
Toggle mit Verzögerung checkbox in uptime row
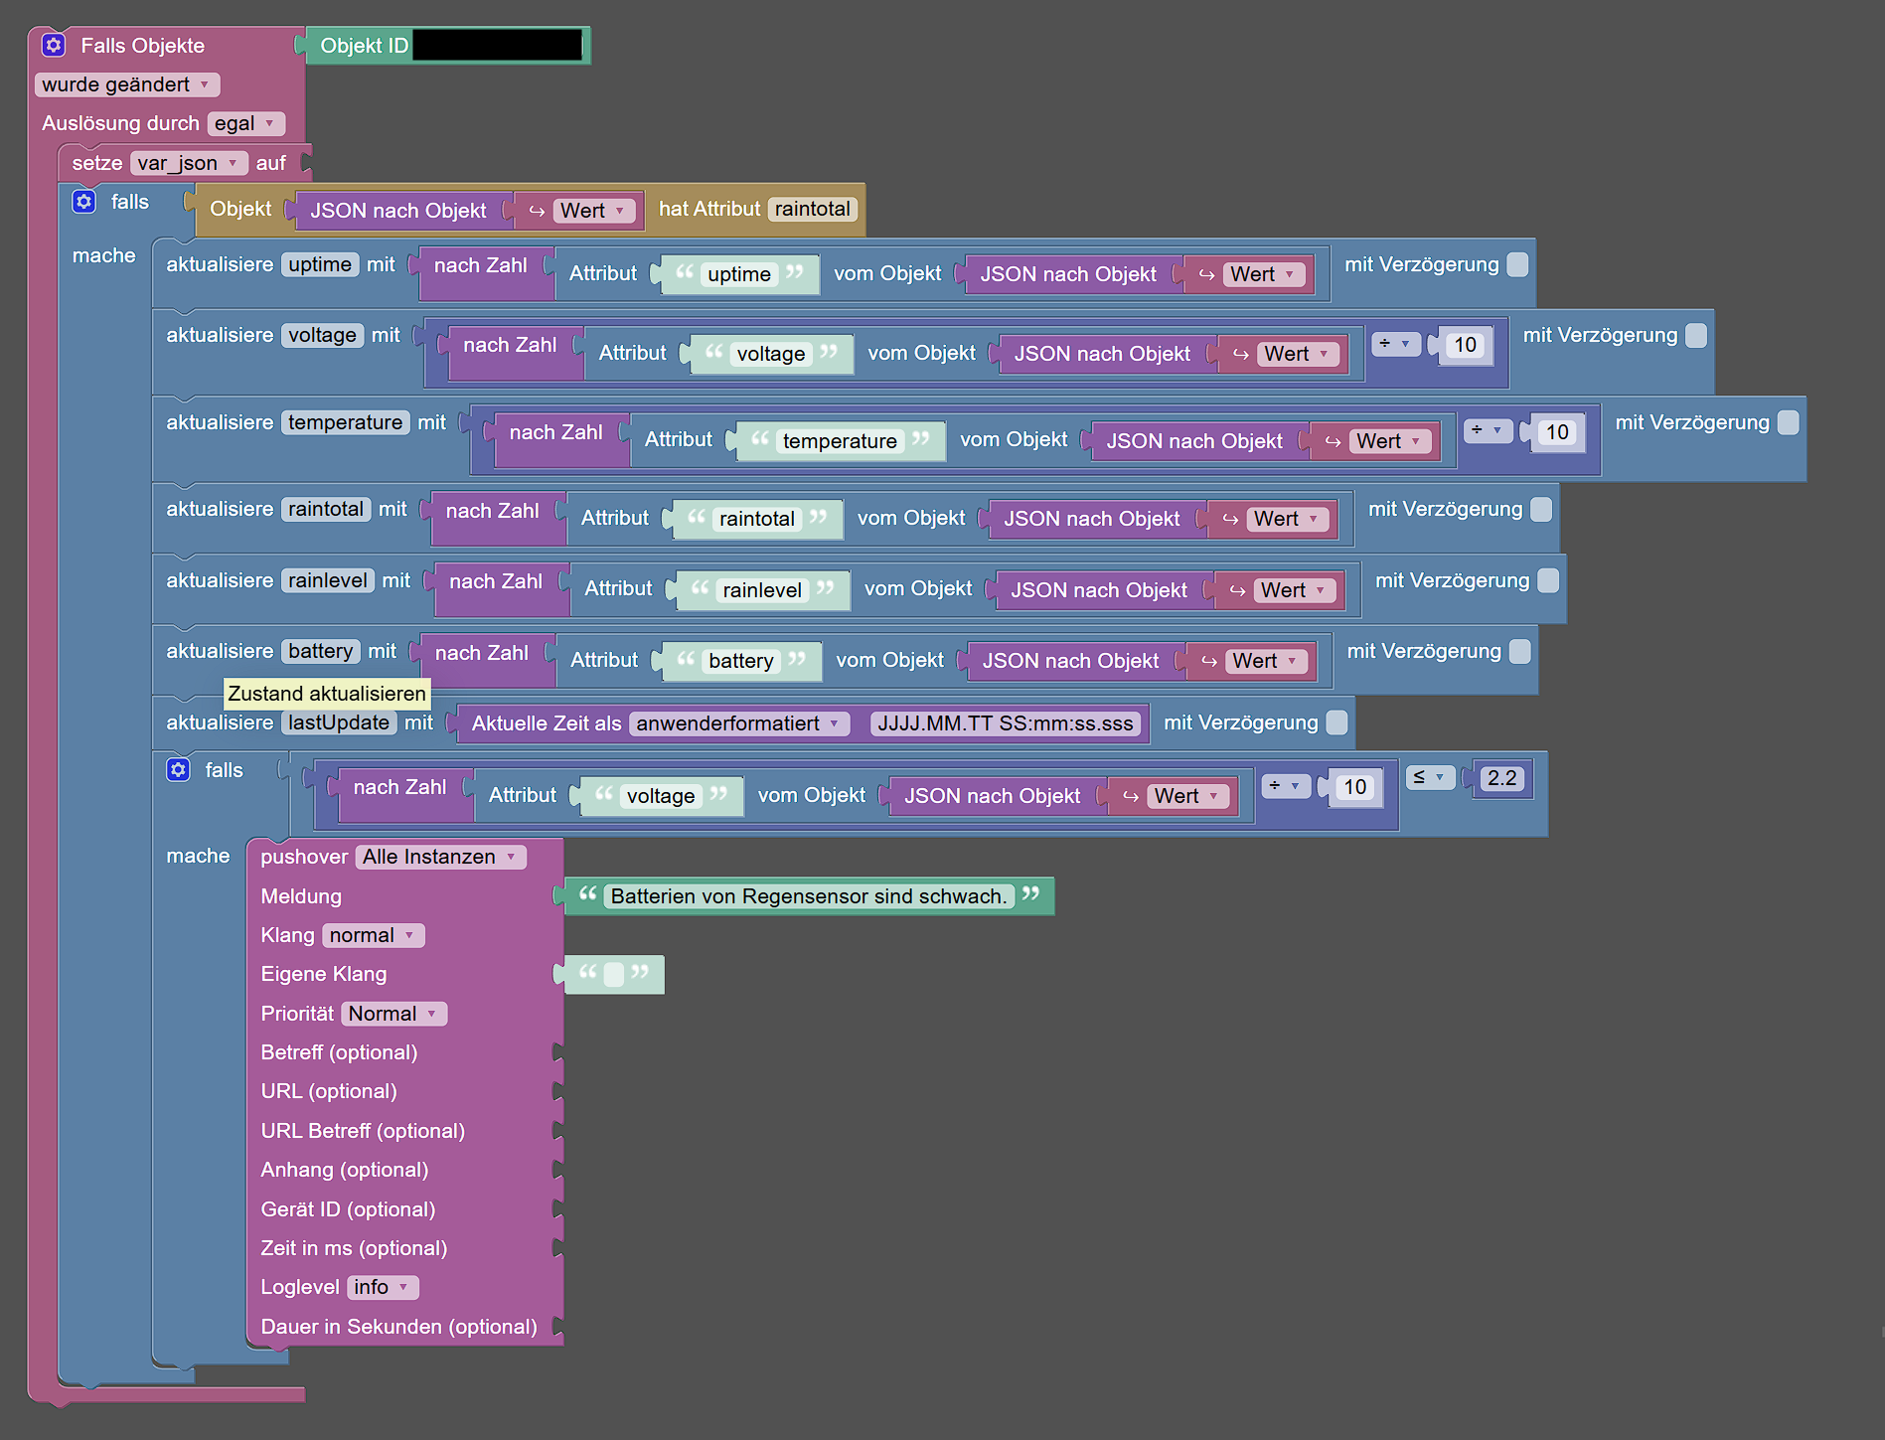point(1517,264)
